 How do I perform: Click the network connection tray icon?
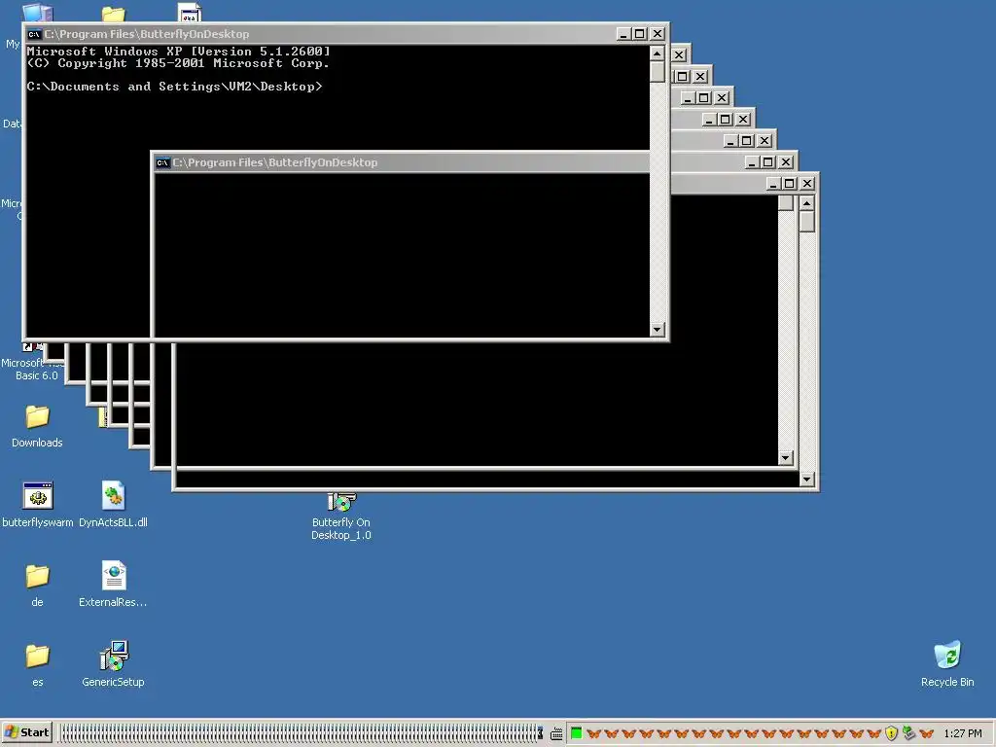tap(909, 733)
